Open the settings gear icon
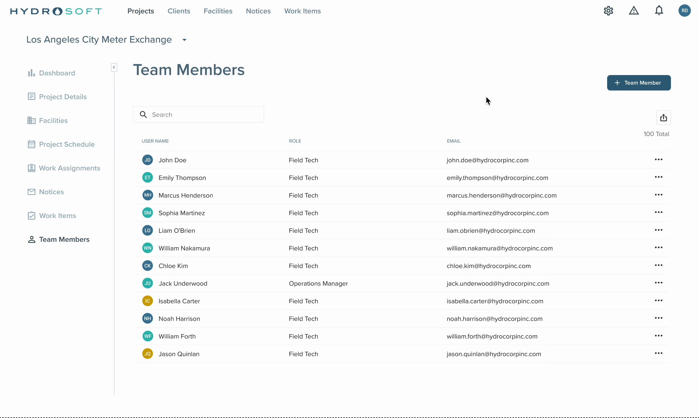The height and width of the screenshot is (418, 699). pyautogui.click(x=608, y=11)
